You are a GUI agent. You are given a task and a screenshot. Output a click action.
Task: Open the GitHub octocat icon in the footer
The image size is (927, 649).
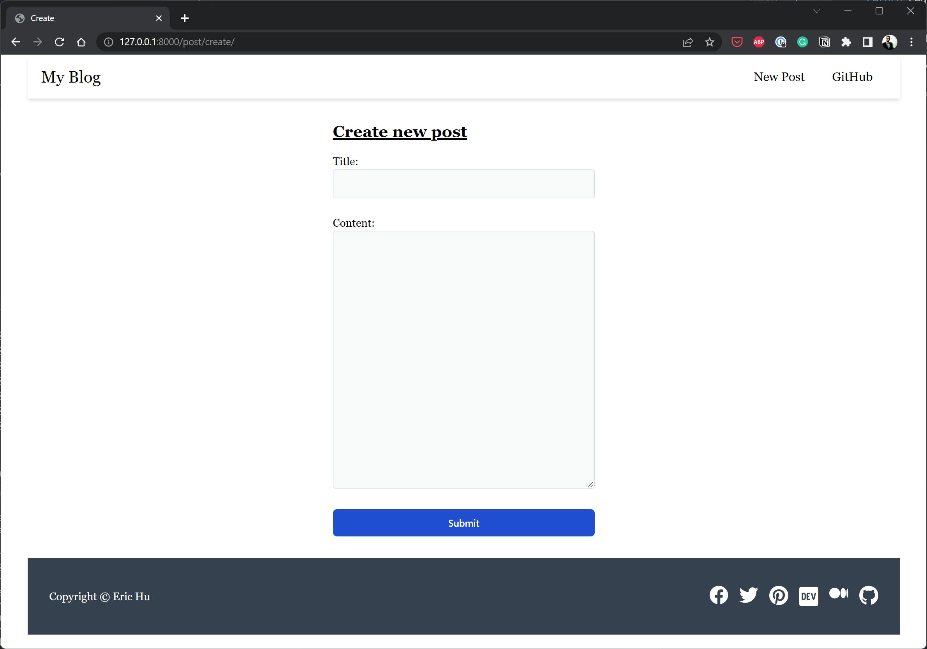point(869,595)
